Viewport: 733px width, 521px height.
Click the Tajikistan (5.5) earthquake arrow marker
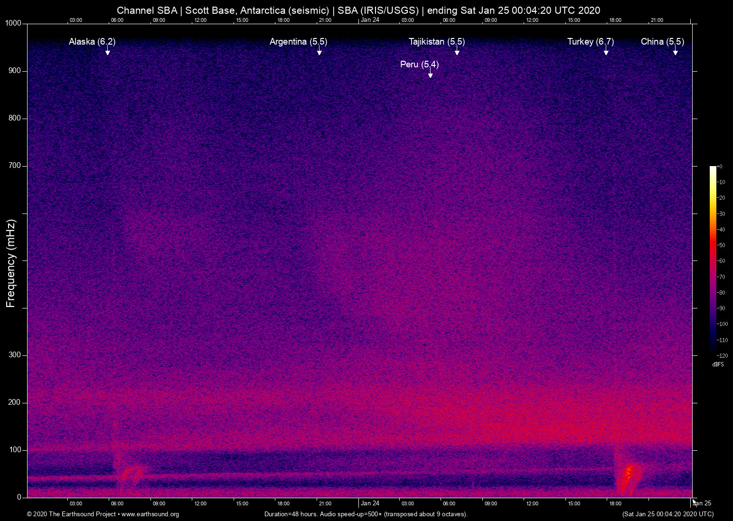[x=457, y=52]
